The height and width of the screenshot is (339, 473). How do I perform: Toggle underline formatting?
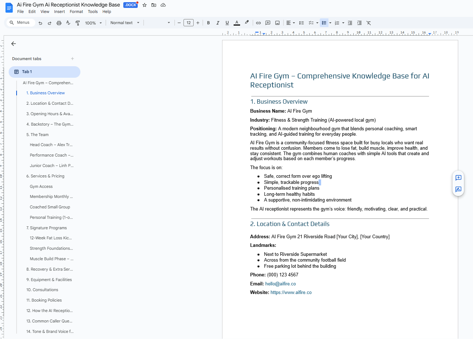[227, 23]
